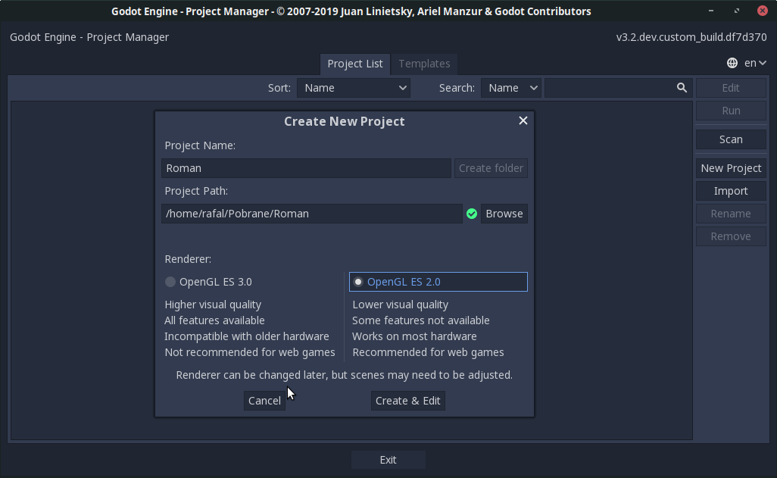The width and height of the screenshot is (777, 478).
Task: Click the Create & Edit button
Action: click(408, 401)
